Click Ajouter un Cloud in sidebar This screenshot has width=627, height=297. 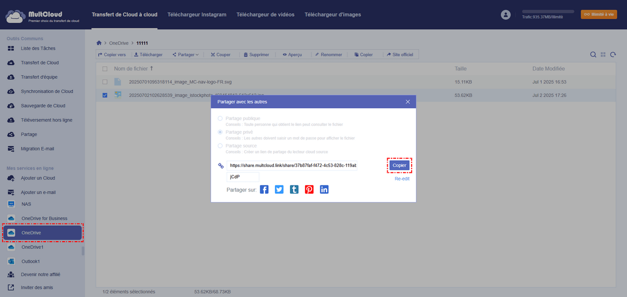point(38,178)
